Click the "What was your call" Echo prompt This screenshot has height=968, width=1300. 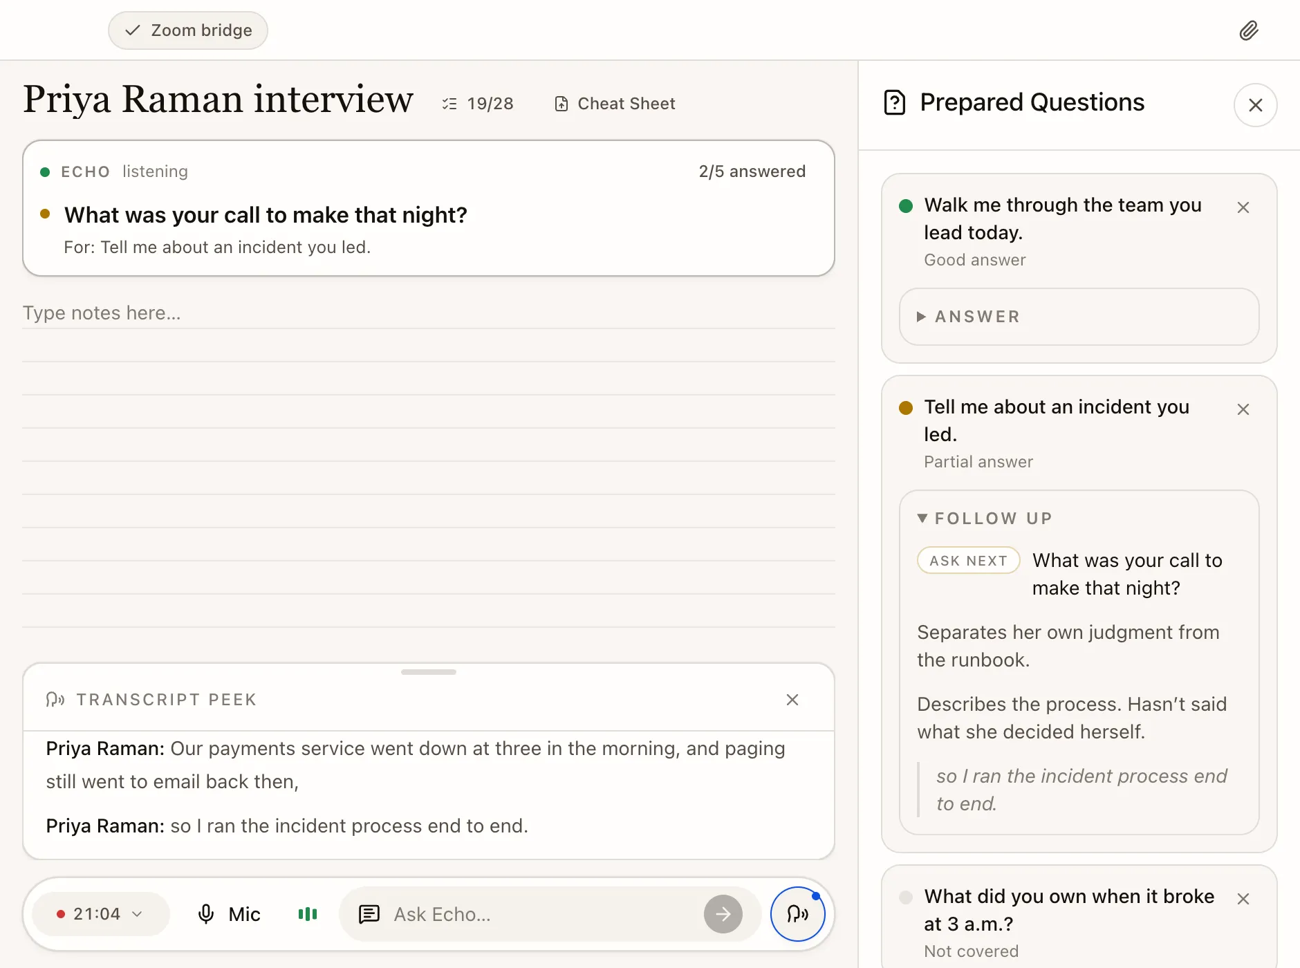pyautogui.click(x=266, y=215)
